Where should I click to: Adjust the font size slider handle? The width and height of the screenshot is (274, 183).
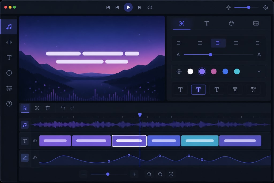pyautogui.click(x=211, y=55)
